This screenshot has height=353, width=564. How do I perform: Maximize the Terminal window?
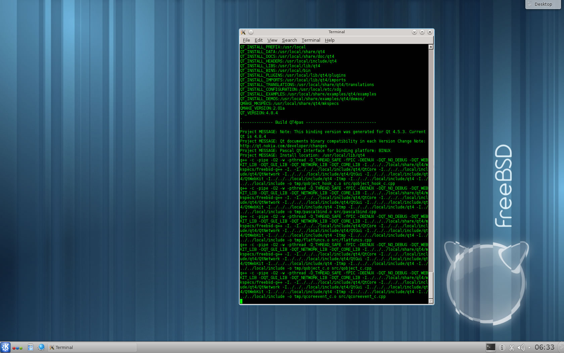422,32
